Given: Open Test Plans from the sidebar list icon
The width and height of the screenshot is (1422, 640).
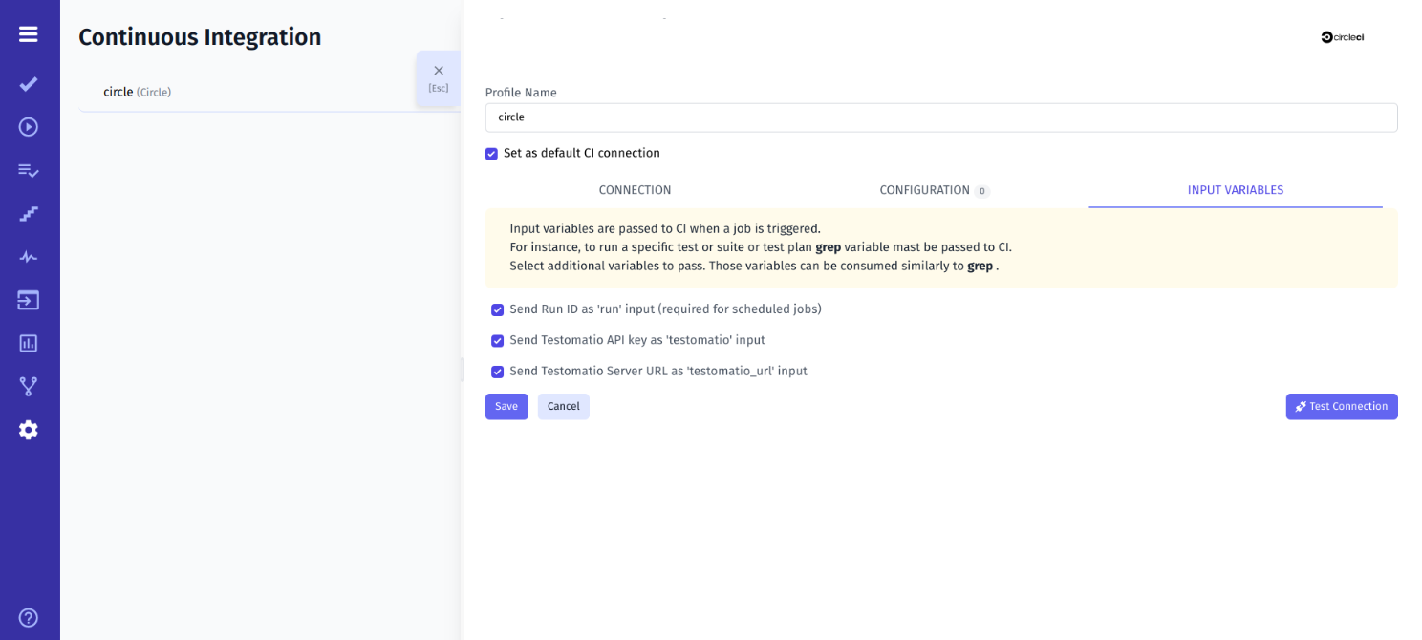Looking at the screenshot, I should point(28,170).
